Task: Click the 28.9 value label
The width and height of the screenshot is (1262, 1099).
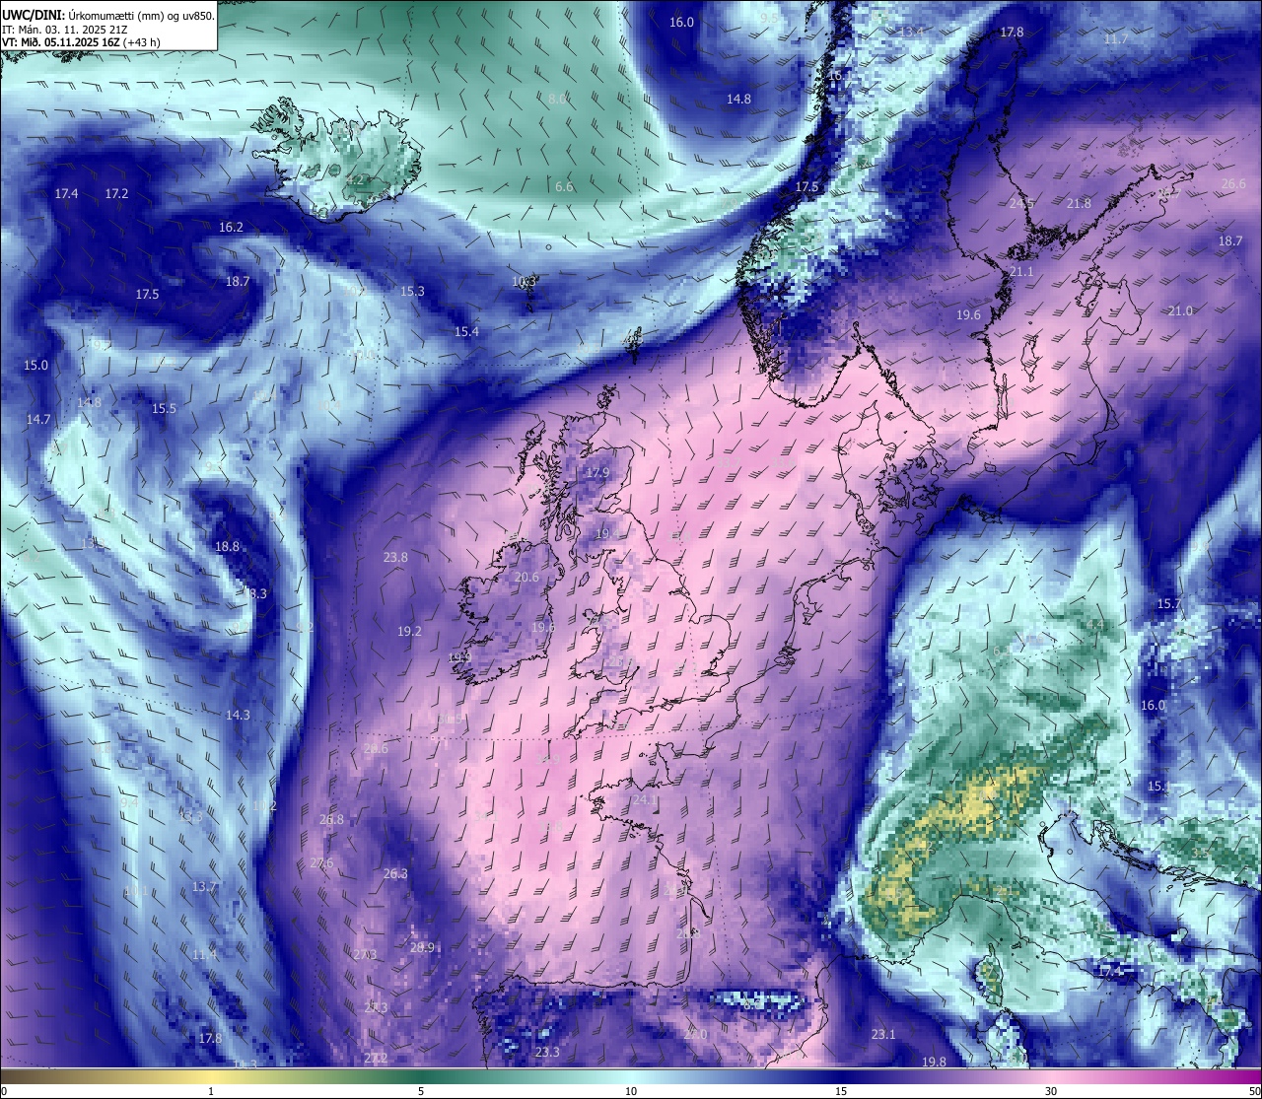Action: [x=422, y=947]
